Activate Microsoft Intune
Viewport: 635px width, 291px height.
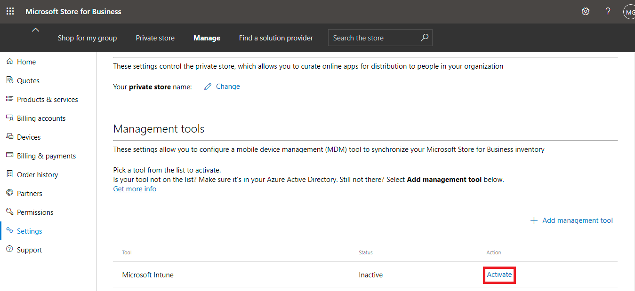click(x=499, y=275)
